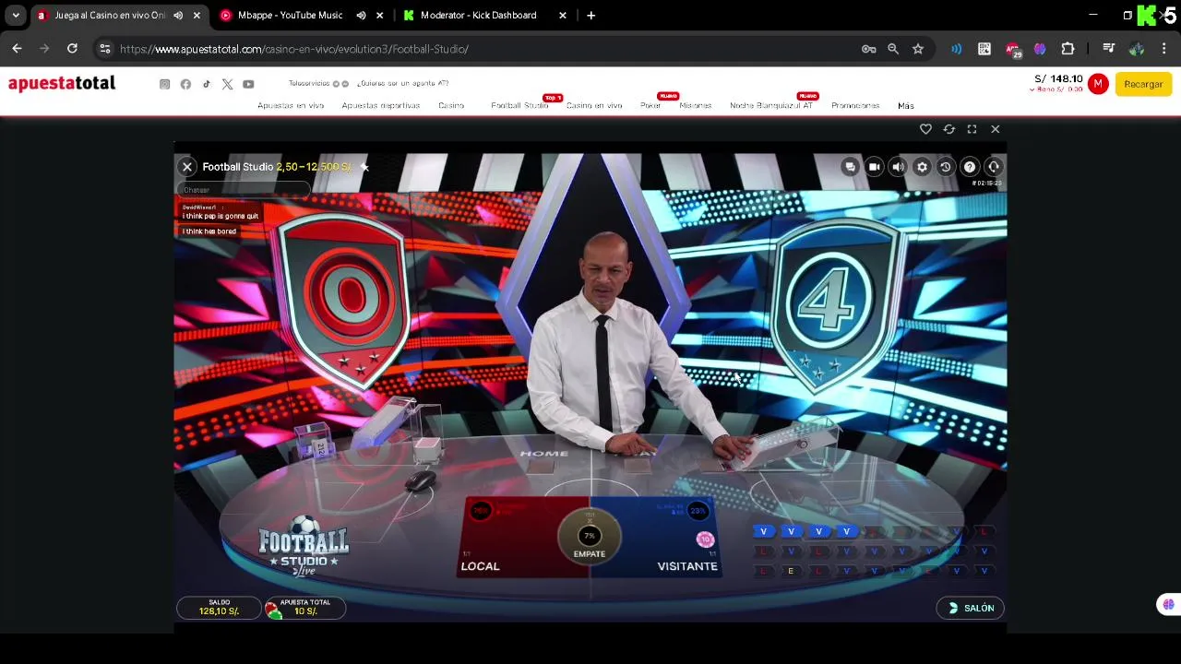Open the Apuestas deportivas menu
The height and width of the screenshot is (664, 1181).
click(380, 105)
